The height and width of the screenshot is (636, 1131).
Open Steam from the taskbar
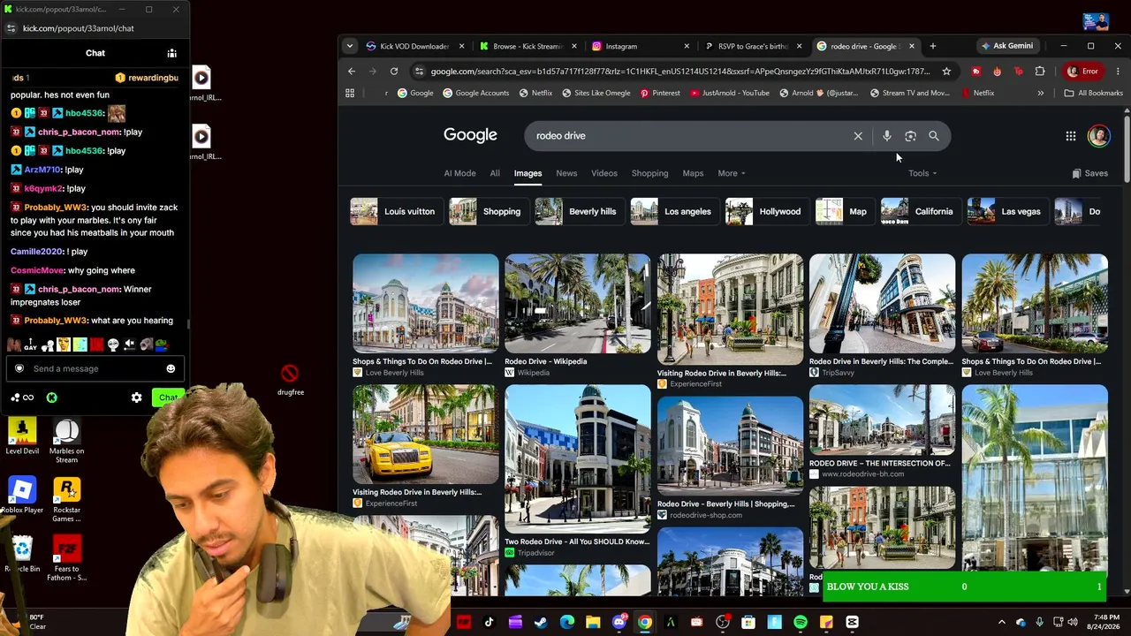click(541, 623)
